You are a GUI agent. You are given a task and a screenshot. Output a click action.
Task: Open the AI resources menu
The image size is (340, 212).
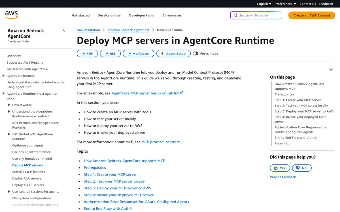point(172,15)
